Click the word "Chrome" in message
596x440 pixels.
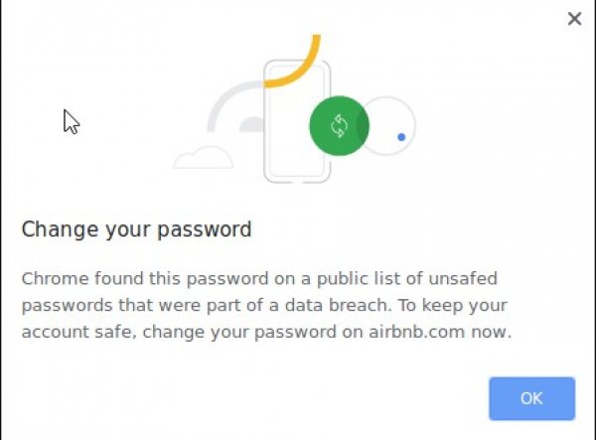tap(48, 279)
